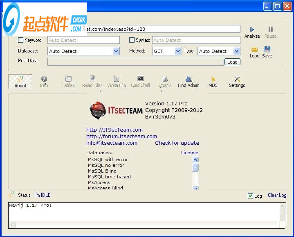Screen dimensions: 294x237
Task: Click the log pane left scroll arrow
Action: pos(12,225)
